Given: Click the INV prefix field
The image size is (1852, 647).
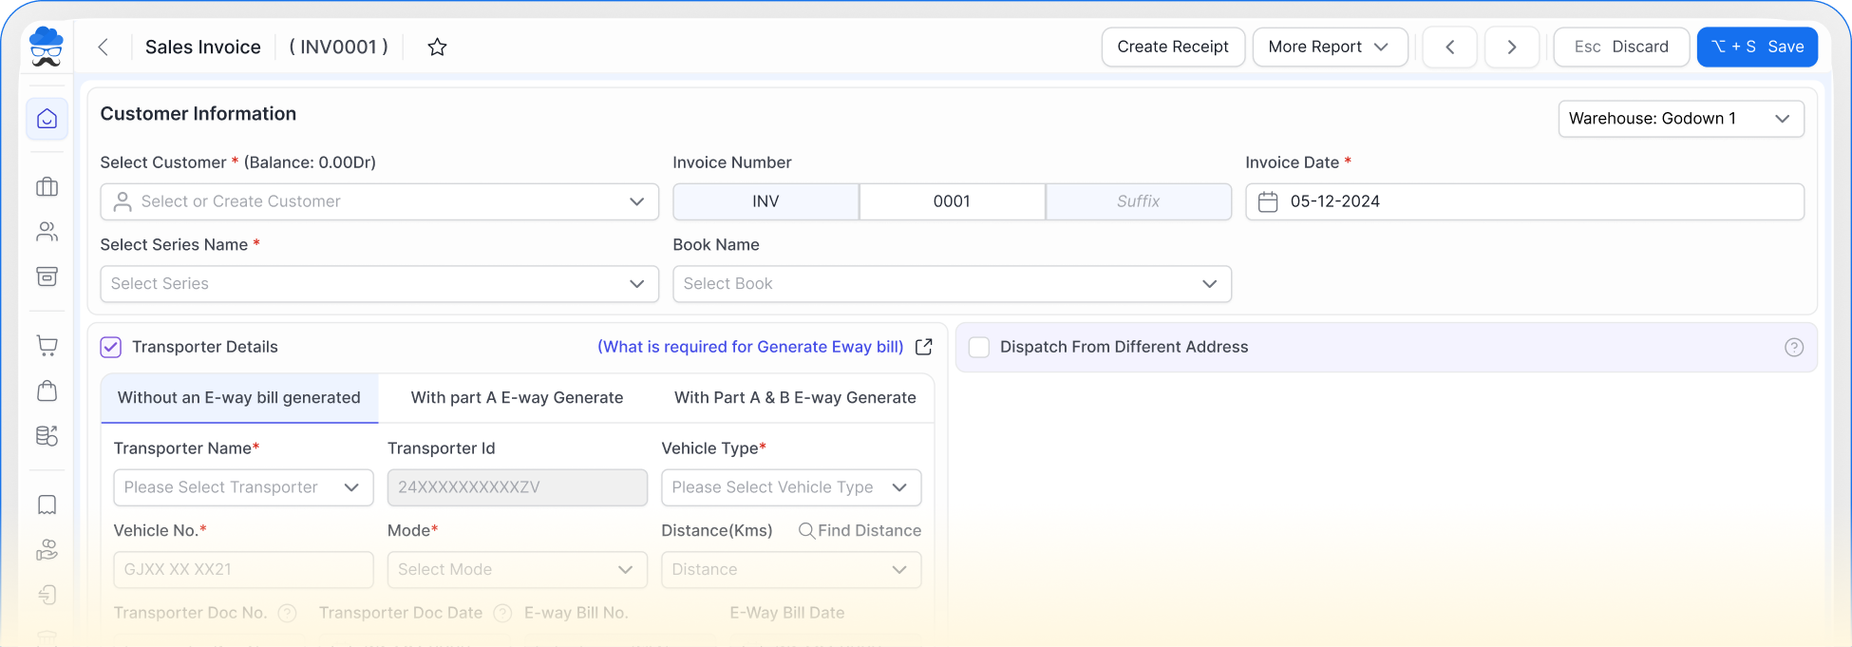Looking at the screenshot, I should tap(765, 201).
